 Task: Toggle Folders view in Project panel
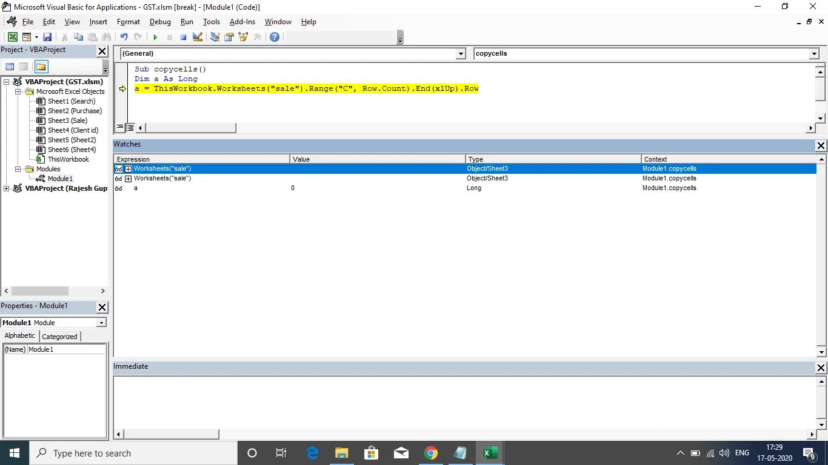41,67
